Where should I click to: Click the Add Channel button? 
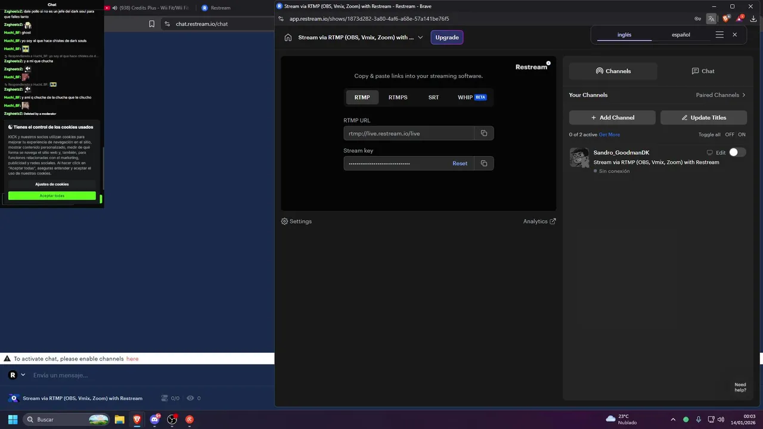(612, 117)
